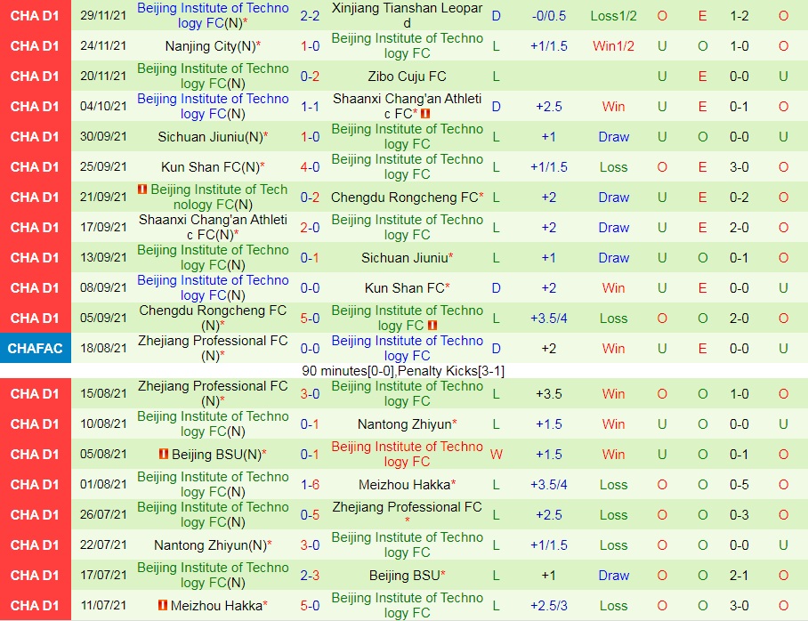The image size is (808, 621).
Task: Click +1.5 handicap on 10/08/21
Action: [x=549, y=424]
